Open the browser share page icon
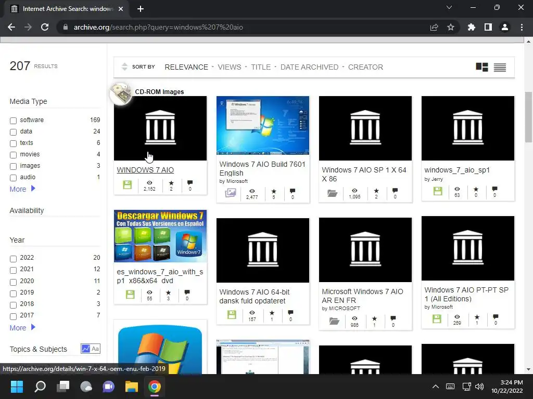This screenshot has height=399, width=533. [434, 27]
